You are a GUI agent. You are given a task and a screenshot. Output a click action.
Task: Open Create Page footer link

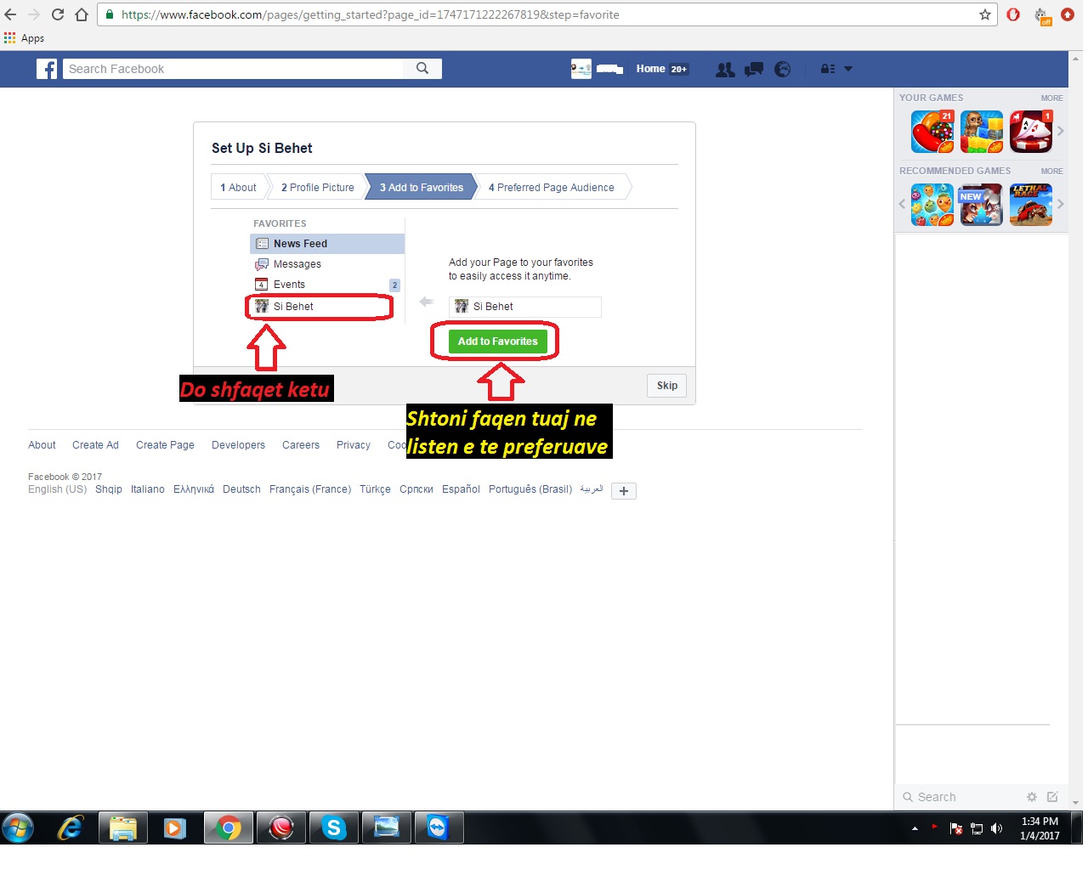[x=165, y=445]
